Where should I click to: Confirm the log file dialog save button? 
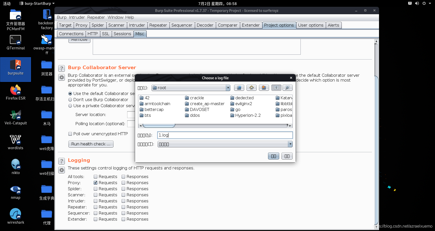(274, 156)
